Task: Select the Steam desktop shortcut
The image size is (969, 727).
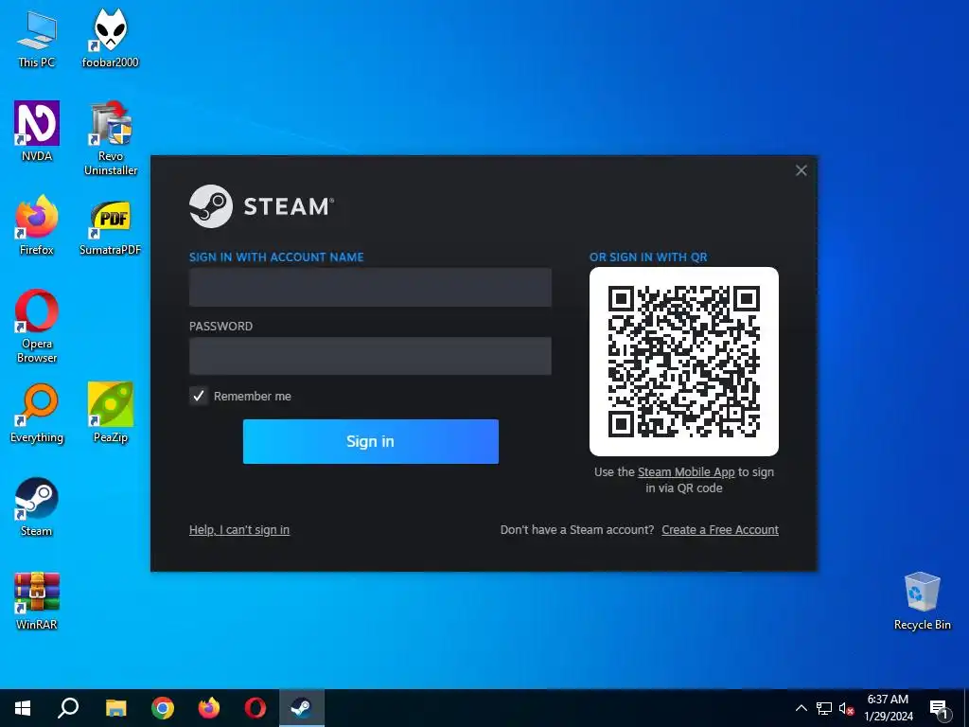Action: [x=37, y=507]
